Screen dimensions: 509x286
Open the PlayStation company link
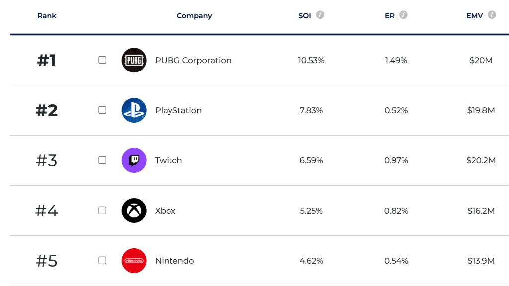178,110
